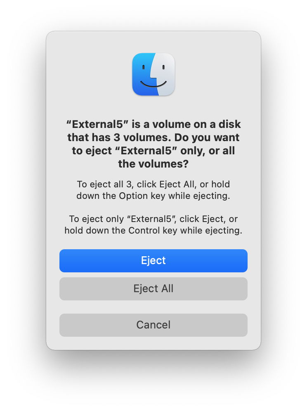Click the Finder icon's smile curve
The height and width of the screenshot is (411, 307).
153,84
